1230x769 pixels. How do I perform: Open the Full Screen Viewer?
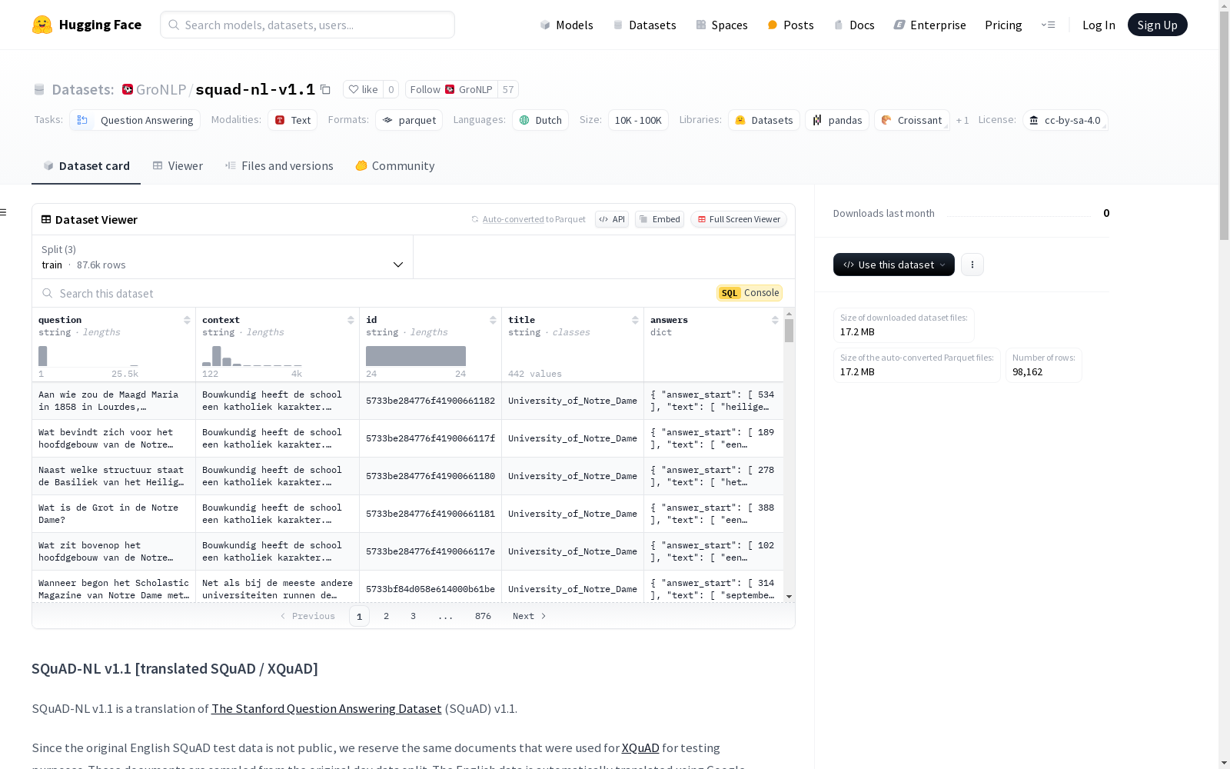pos(738,219)
